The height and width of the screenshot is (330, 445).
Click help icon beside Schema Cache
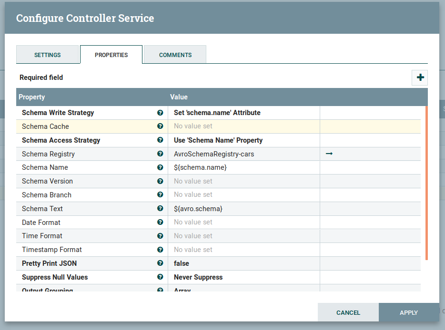(160, 126)
